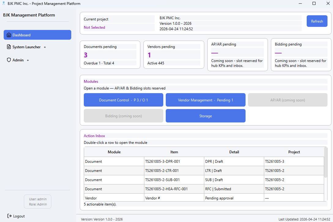Image resolution: width=333 pixels, height=222 pixels.
Task: Click 'Active 445' text
Action: (156, 63)
